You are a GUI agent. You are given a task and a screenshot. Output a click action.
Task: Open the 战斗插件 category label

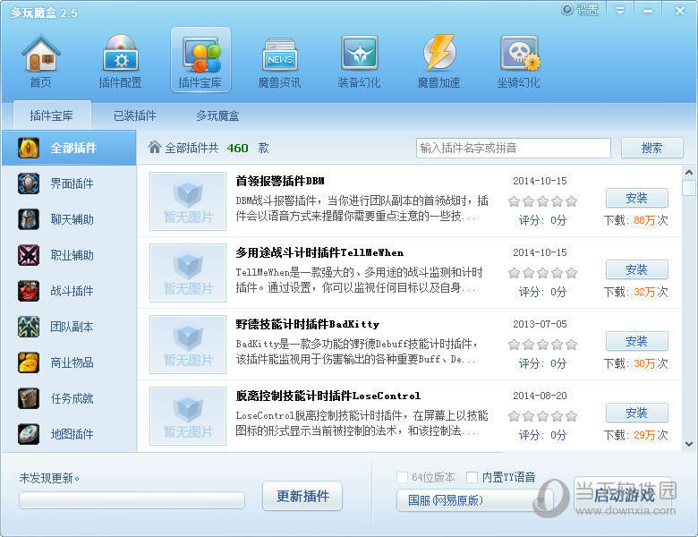click(x=72, y=291)
